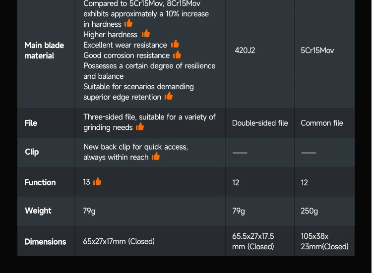This screenshot has height=273, width=372.
Task: Click the 'Weight' row label
Action: tap(38, 211)
